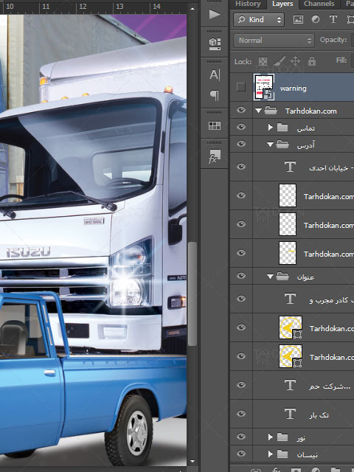
Task: Open the Kind filter dropdown
Action: click(259, 20)
